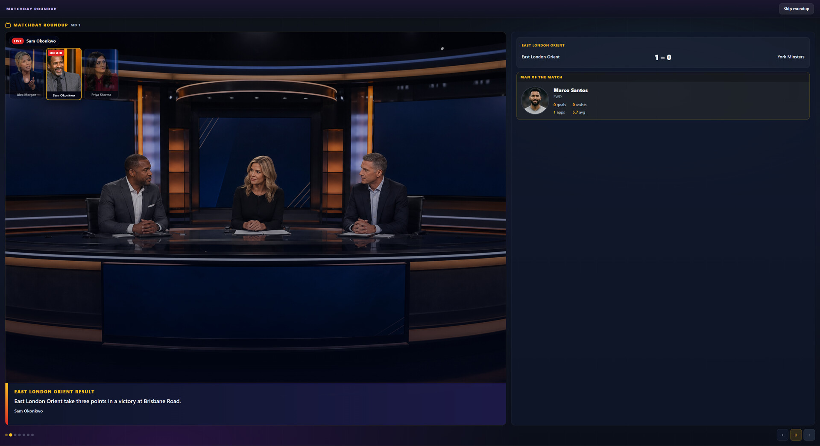Advance to the next roundup segment arrow

(809, 435)
